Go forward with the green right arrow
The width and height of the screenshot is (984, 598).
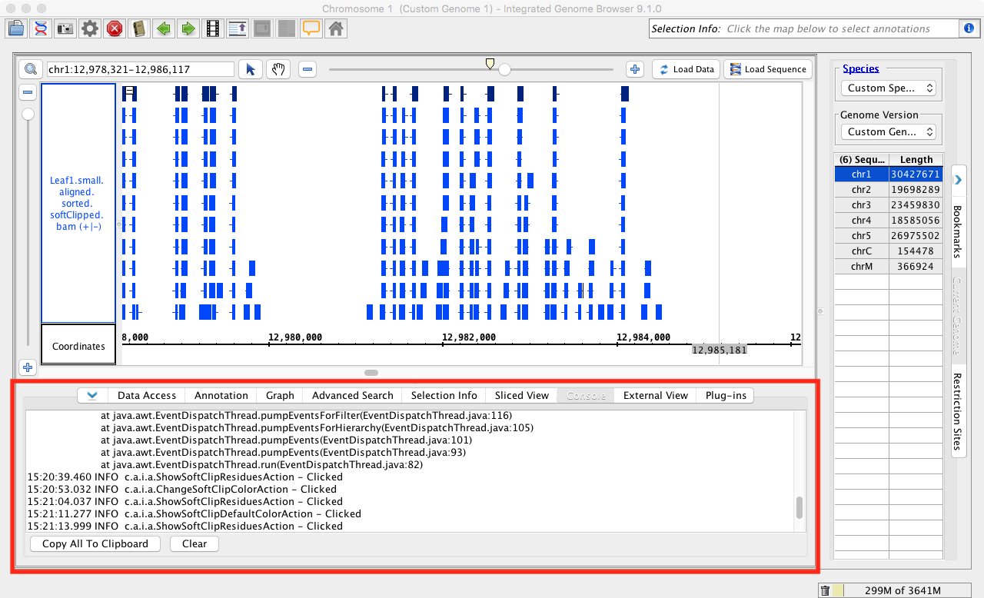click(188, 29)
